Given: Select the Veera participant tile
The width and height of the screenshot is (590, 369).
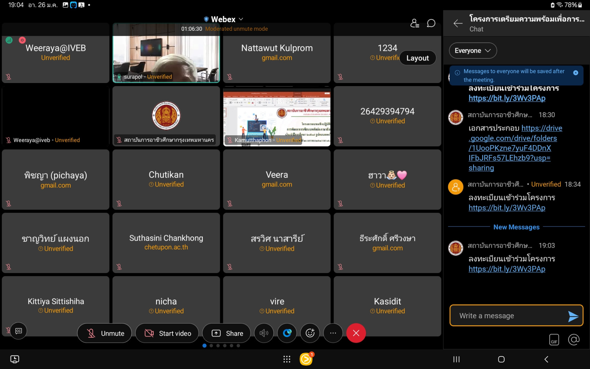Looking at the screenshot, I should point(277,180).
